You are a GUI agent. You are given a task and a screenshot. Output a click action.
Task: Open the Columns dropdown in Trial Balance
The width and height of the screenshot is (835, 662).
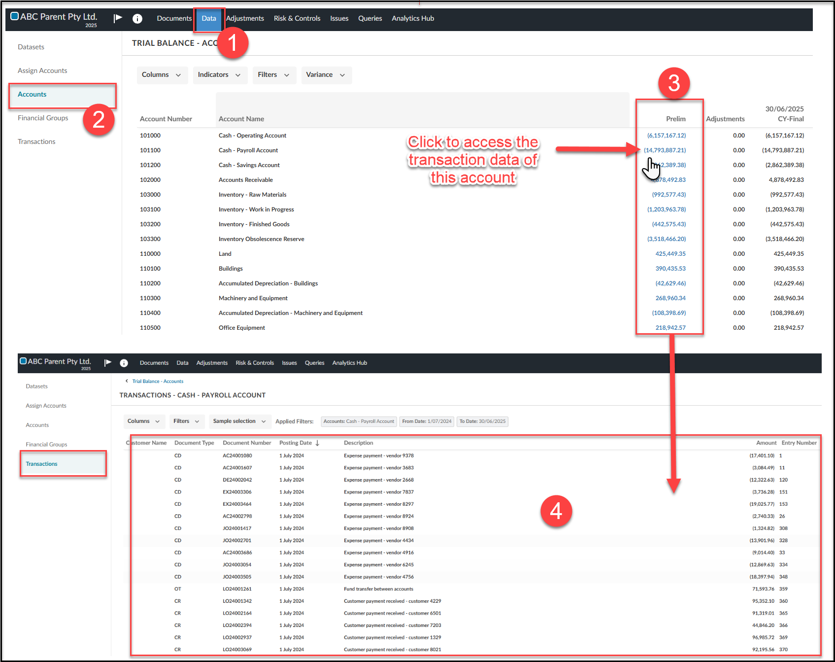pyautogui.click(x=162, y=75)
